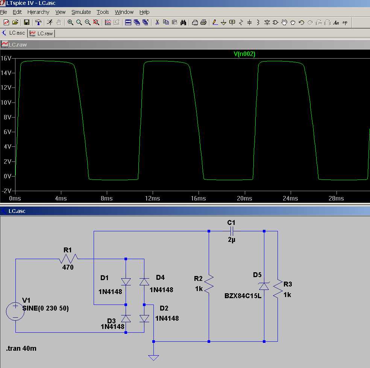Image resolution: width=370 pixels, height=368 pixels.
Task: Tile windows with the Tile icon
Action: pyautogui.click(x=128, y=23)
